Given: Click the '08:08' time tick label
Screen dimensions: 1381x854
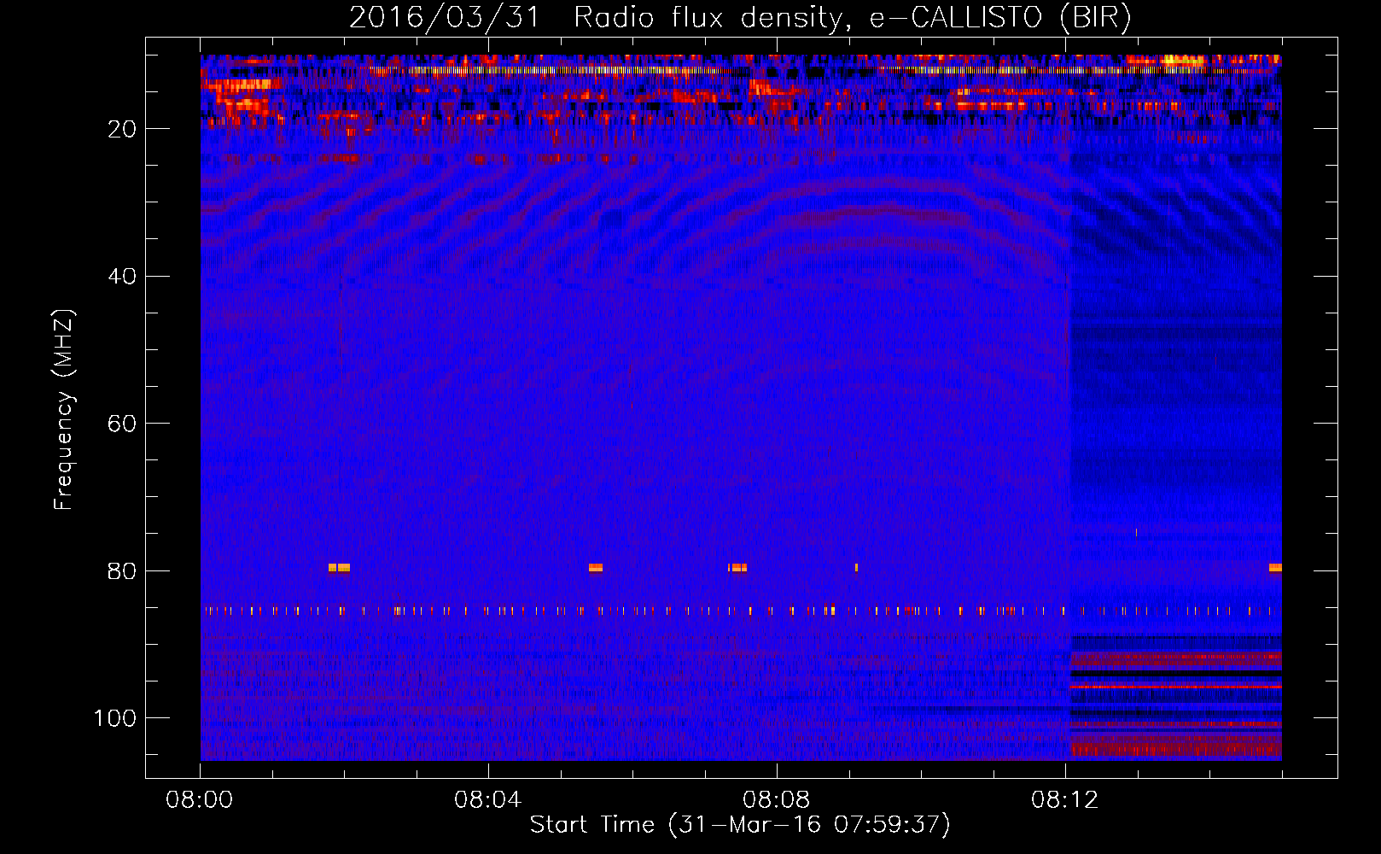Looking at the screenshot, I should click(777, 800).
